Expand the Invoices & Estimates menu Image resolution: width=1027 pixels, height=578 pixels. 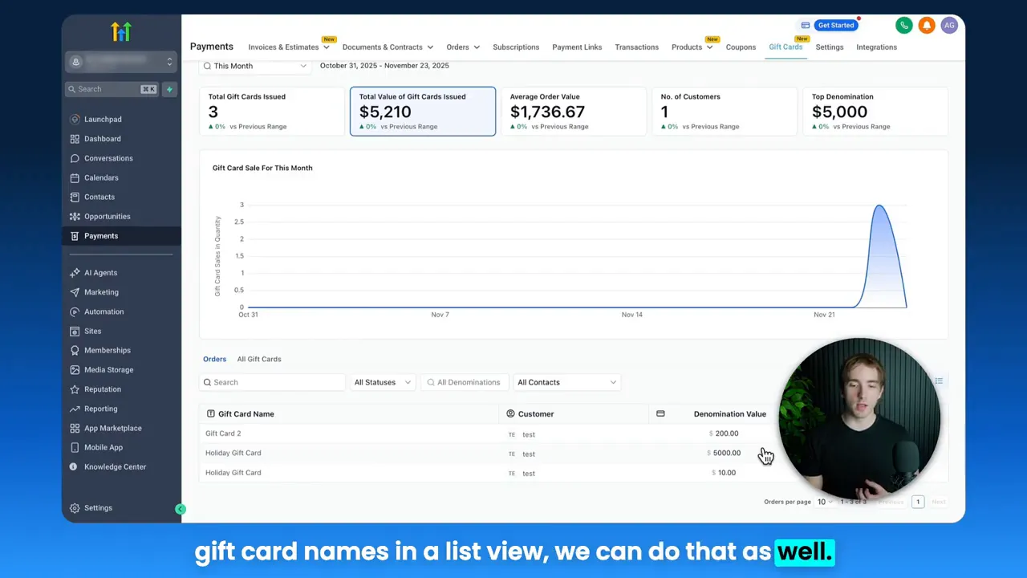pos(289,47)
